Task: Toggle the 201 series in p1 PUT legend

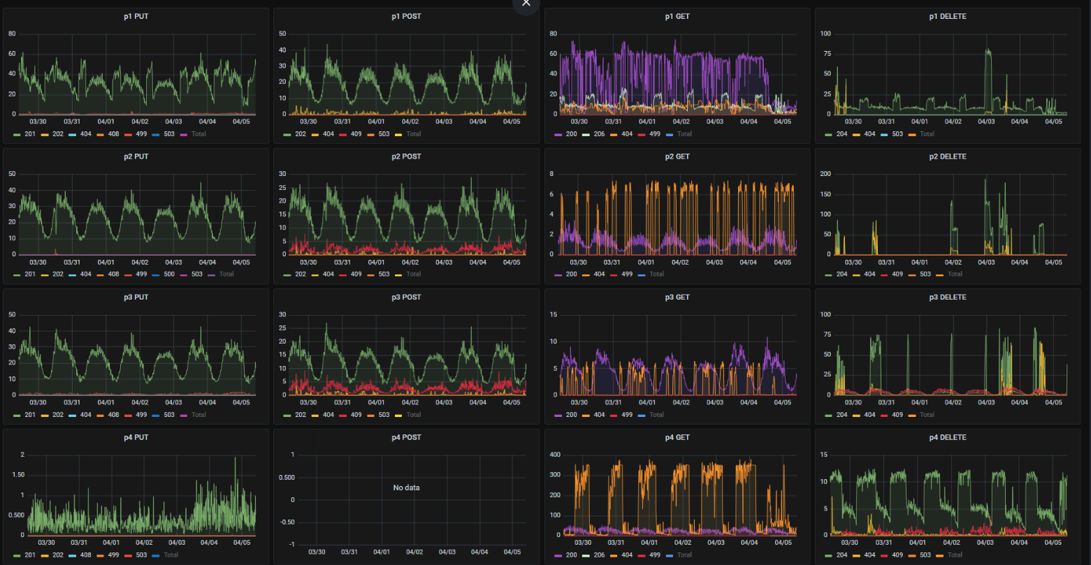Action: coord(29,133)
